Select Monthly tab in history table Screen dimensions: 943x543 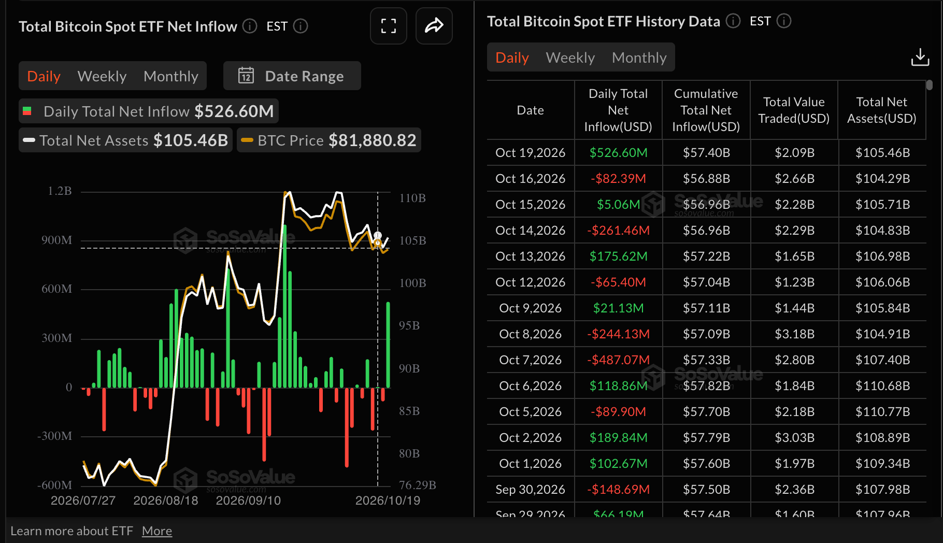tap(639, 58)
